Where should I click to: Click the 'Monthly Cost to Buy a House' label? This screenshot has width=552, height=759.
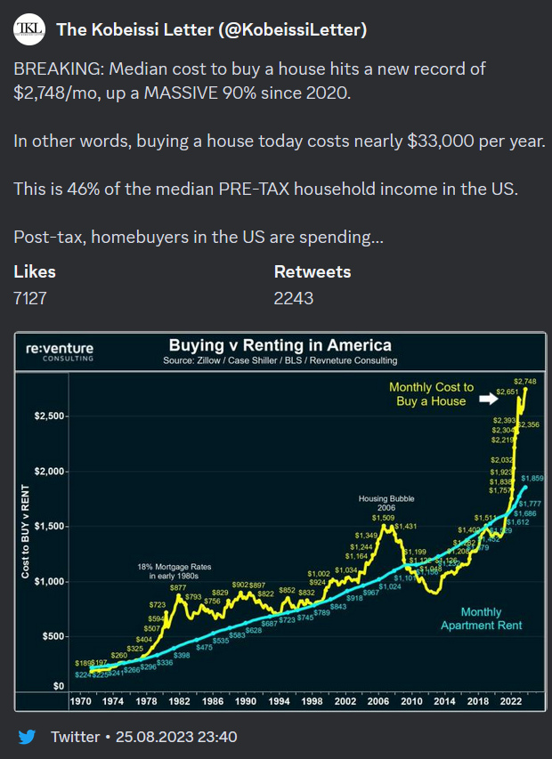click(x=431, y=394)
